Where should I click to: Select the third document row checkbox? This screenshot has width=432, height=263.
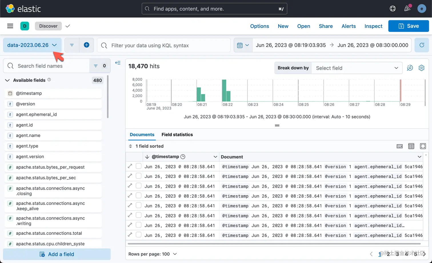tap(139, 186)
